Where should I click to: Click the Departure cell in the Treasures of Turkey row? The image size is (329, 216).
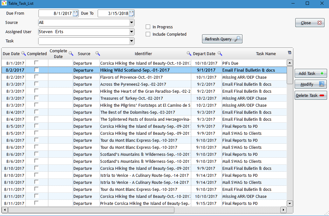[x=86, y=98]
